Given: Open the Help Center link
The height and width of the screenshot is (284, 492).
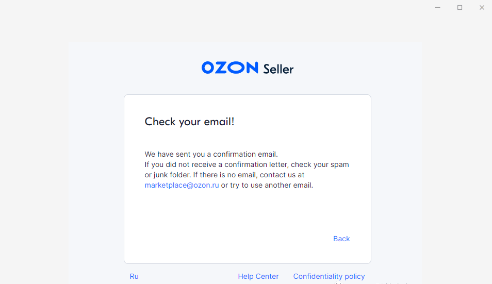Looking at the screenshot, I should point(258,276).
